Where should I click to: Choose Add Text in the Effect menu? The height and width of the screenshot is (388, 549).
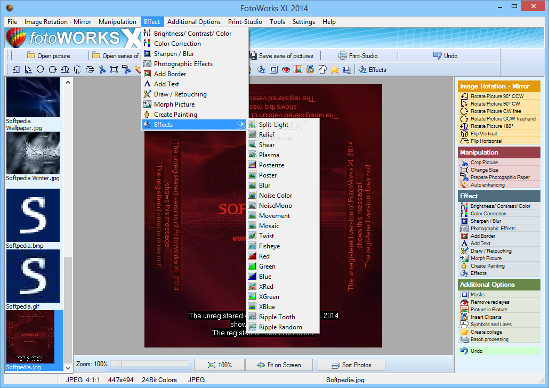pos(195,84)
